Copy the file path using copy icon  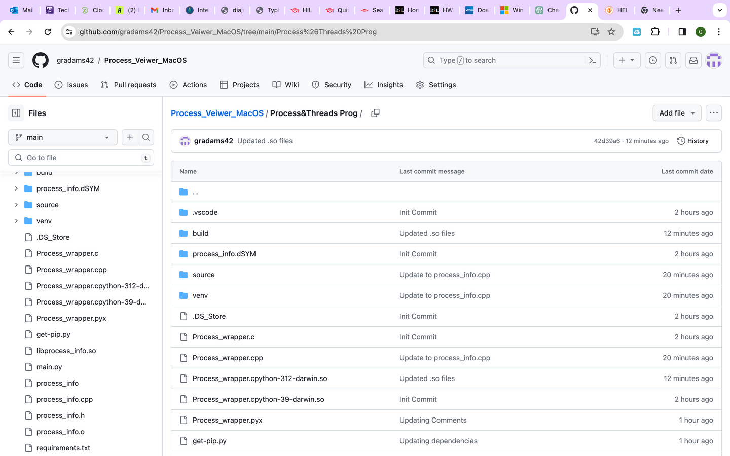click(x=375, y=113)
